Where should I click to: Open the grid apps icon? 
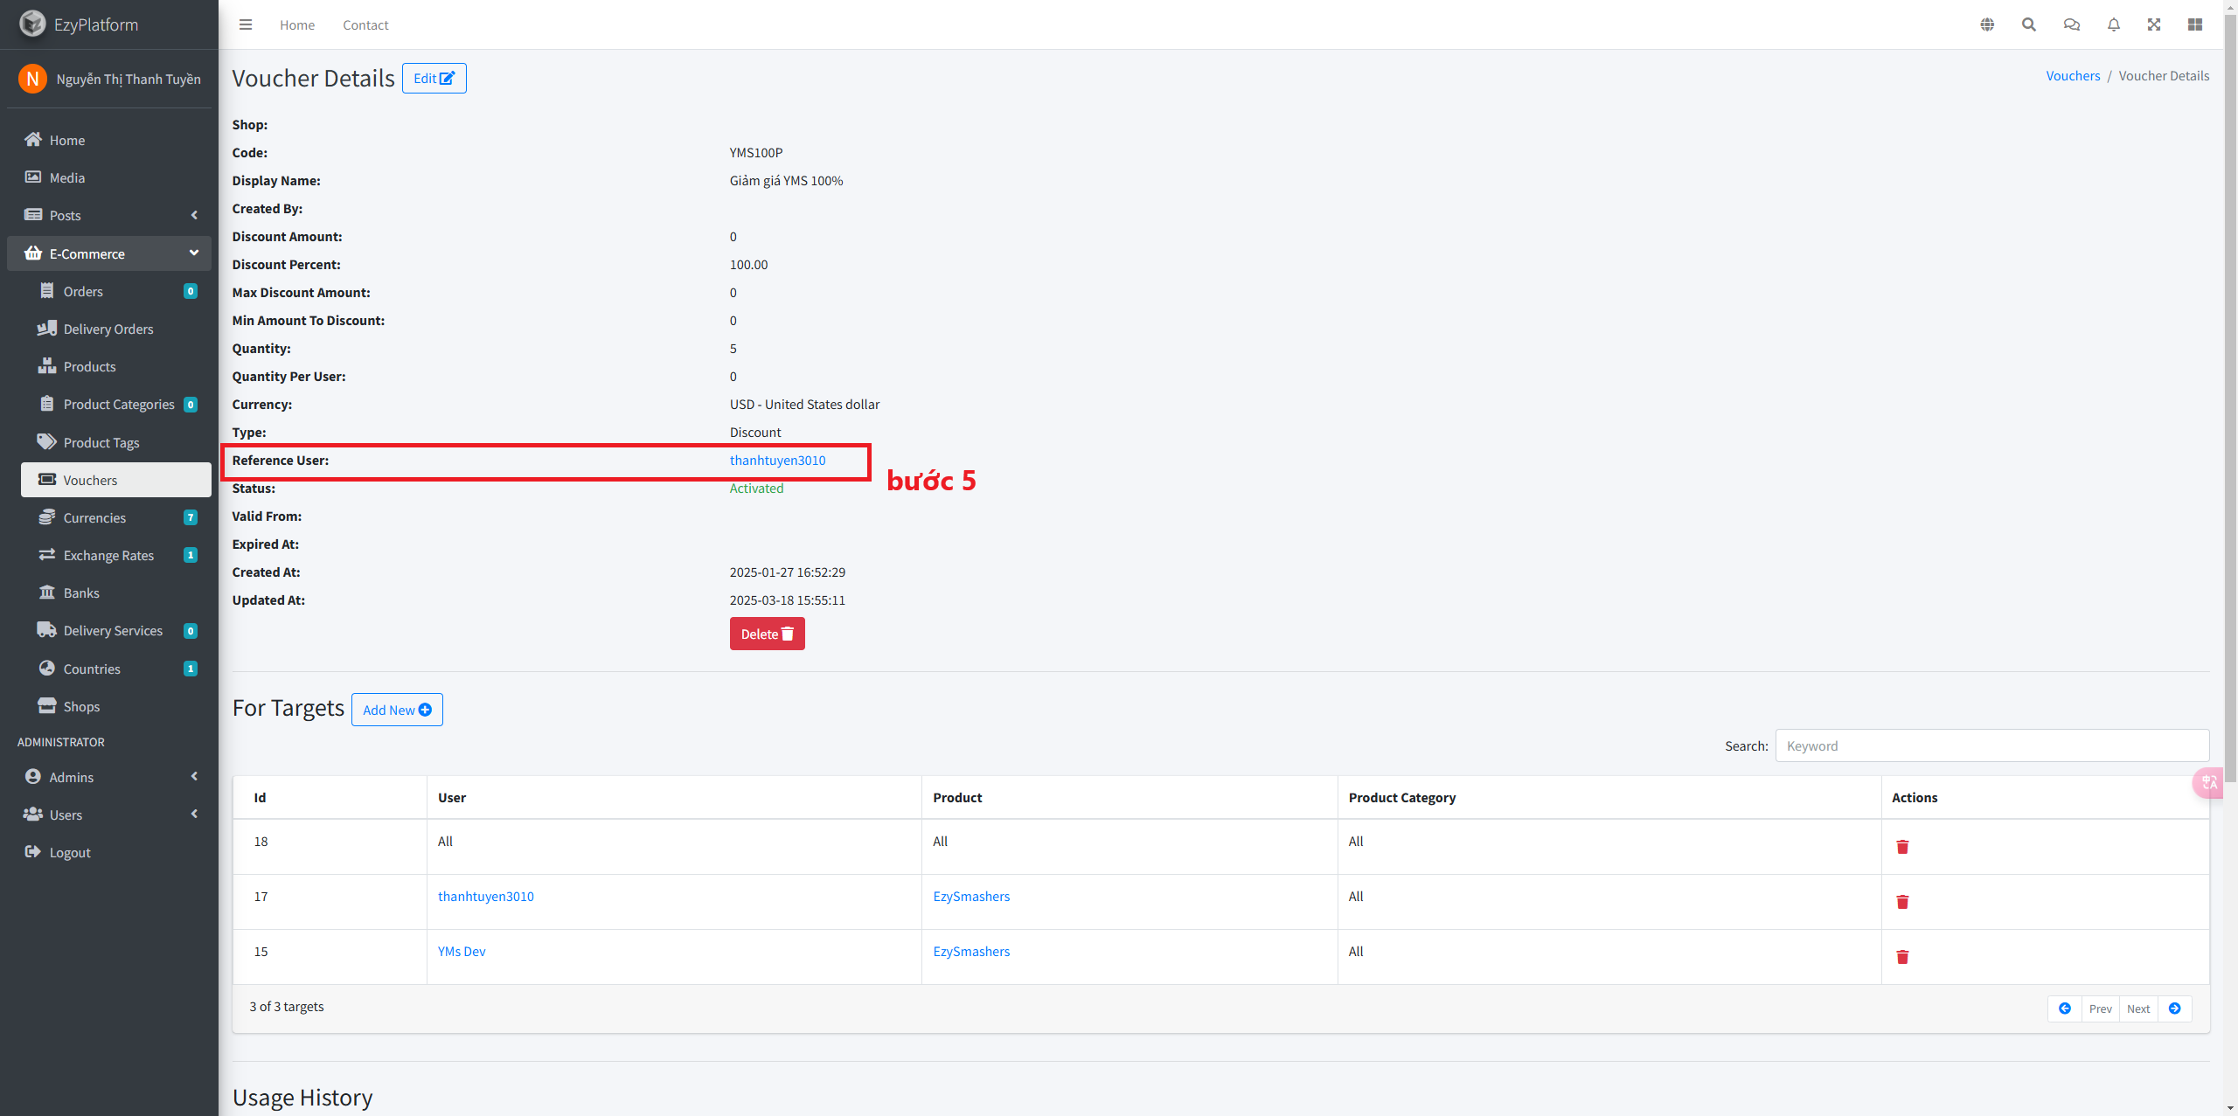click(x=2195, y=24)
